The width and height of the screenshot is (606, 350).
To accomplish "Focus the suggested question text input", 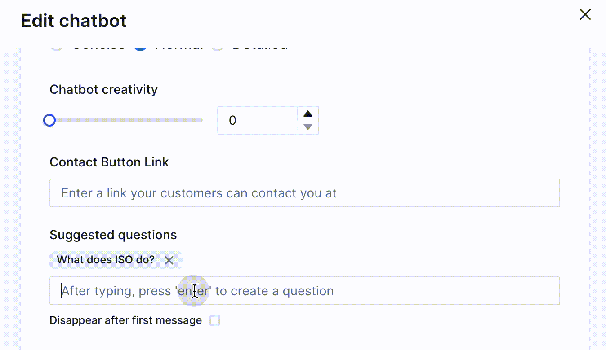I will point(304,291).
